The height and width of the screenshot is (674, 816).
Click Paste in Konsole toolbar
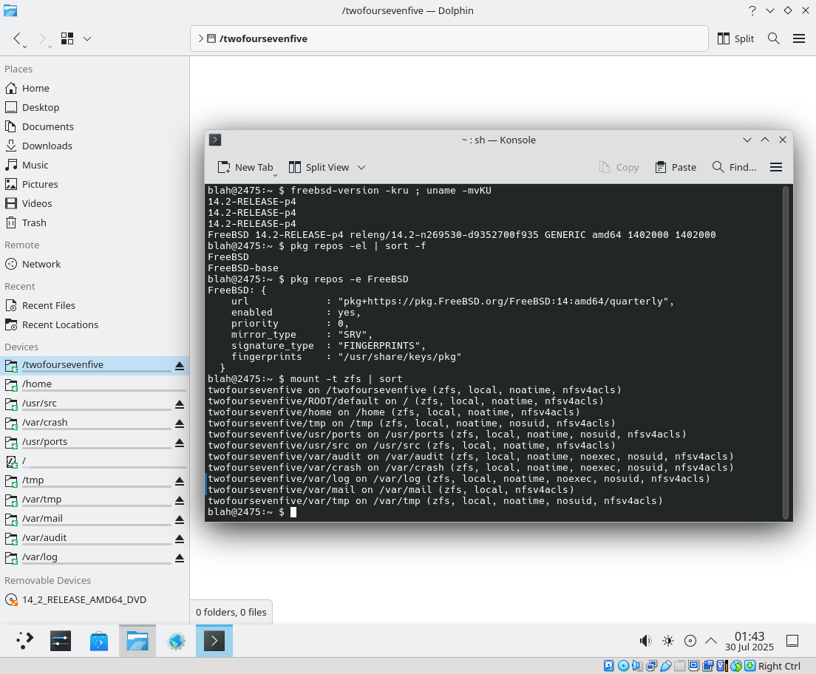pyautogui.click(x=676, y=167)
